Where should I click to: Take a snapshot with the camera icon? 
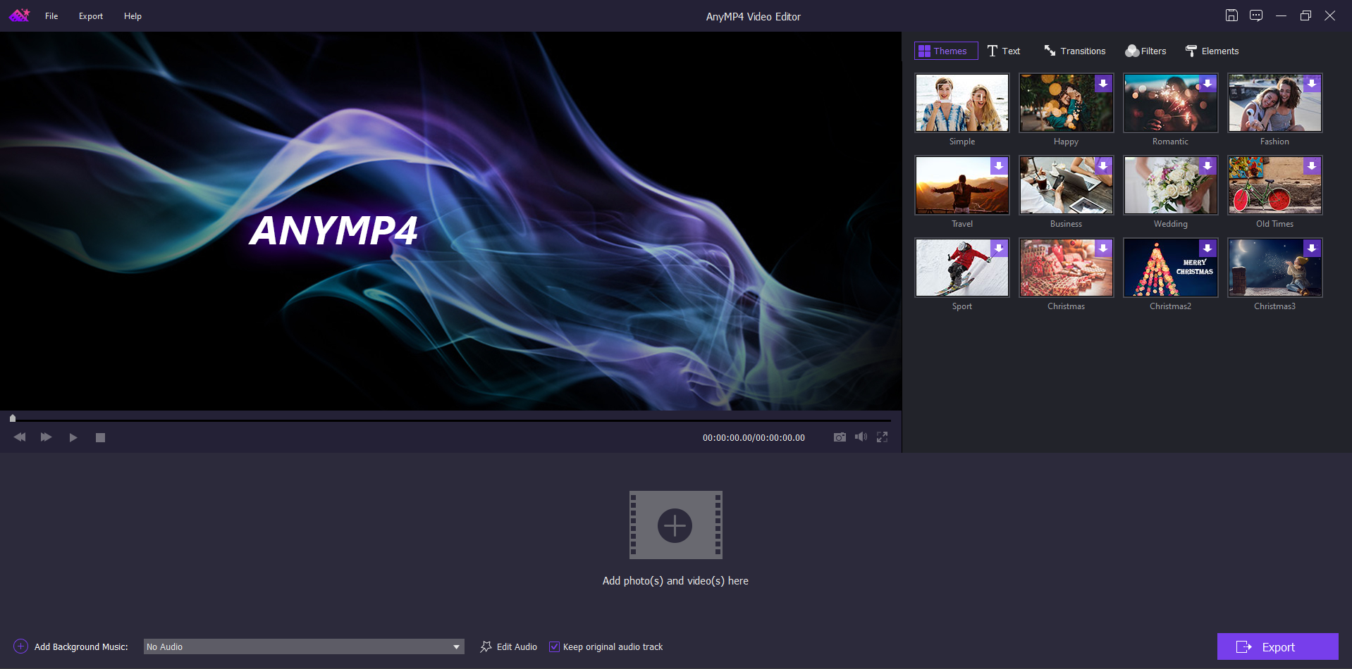tap(840, 437)
